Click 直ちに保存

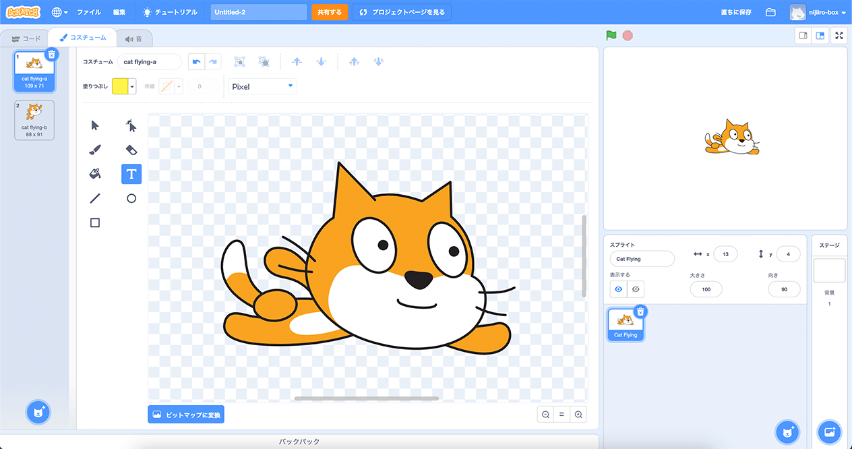click(x=736, y=12)
